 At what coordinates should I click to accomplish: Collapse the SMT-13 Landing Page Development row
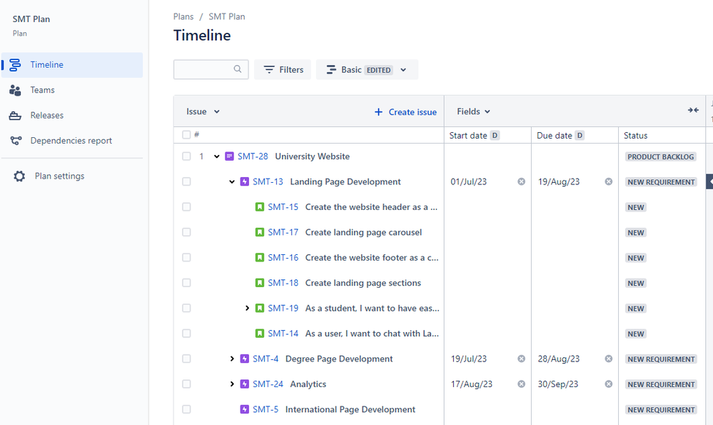pos(232,181)
